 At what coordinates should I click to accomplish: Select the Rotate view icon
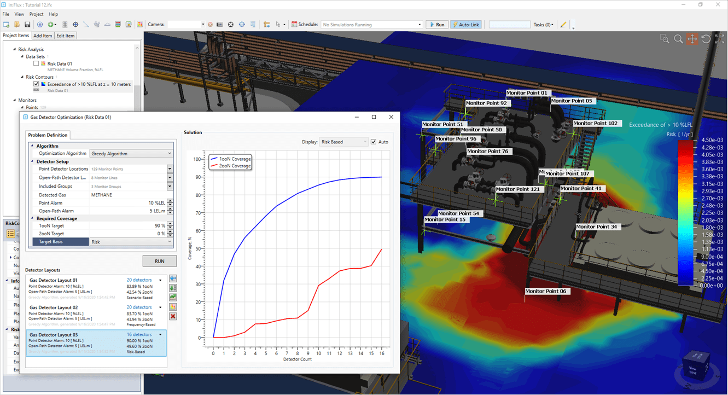pos(706,39)
